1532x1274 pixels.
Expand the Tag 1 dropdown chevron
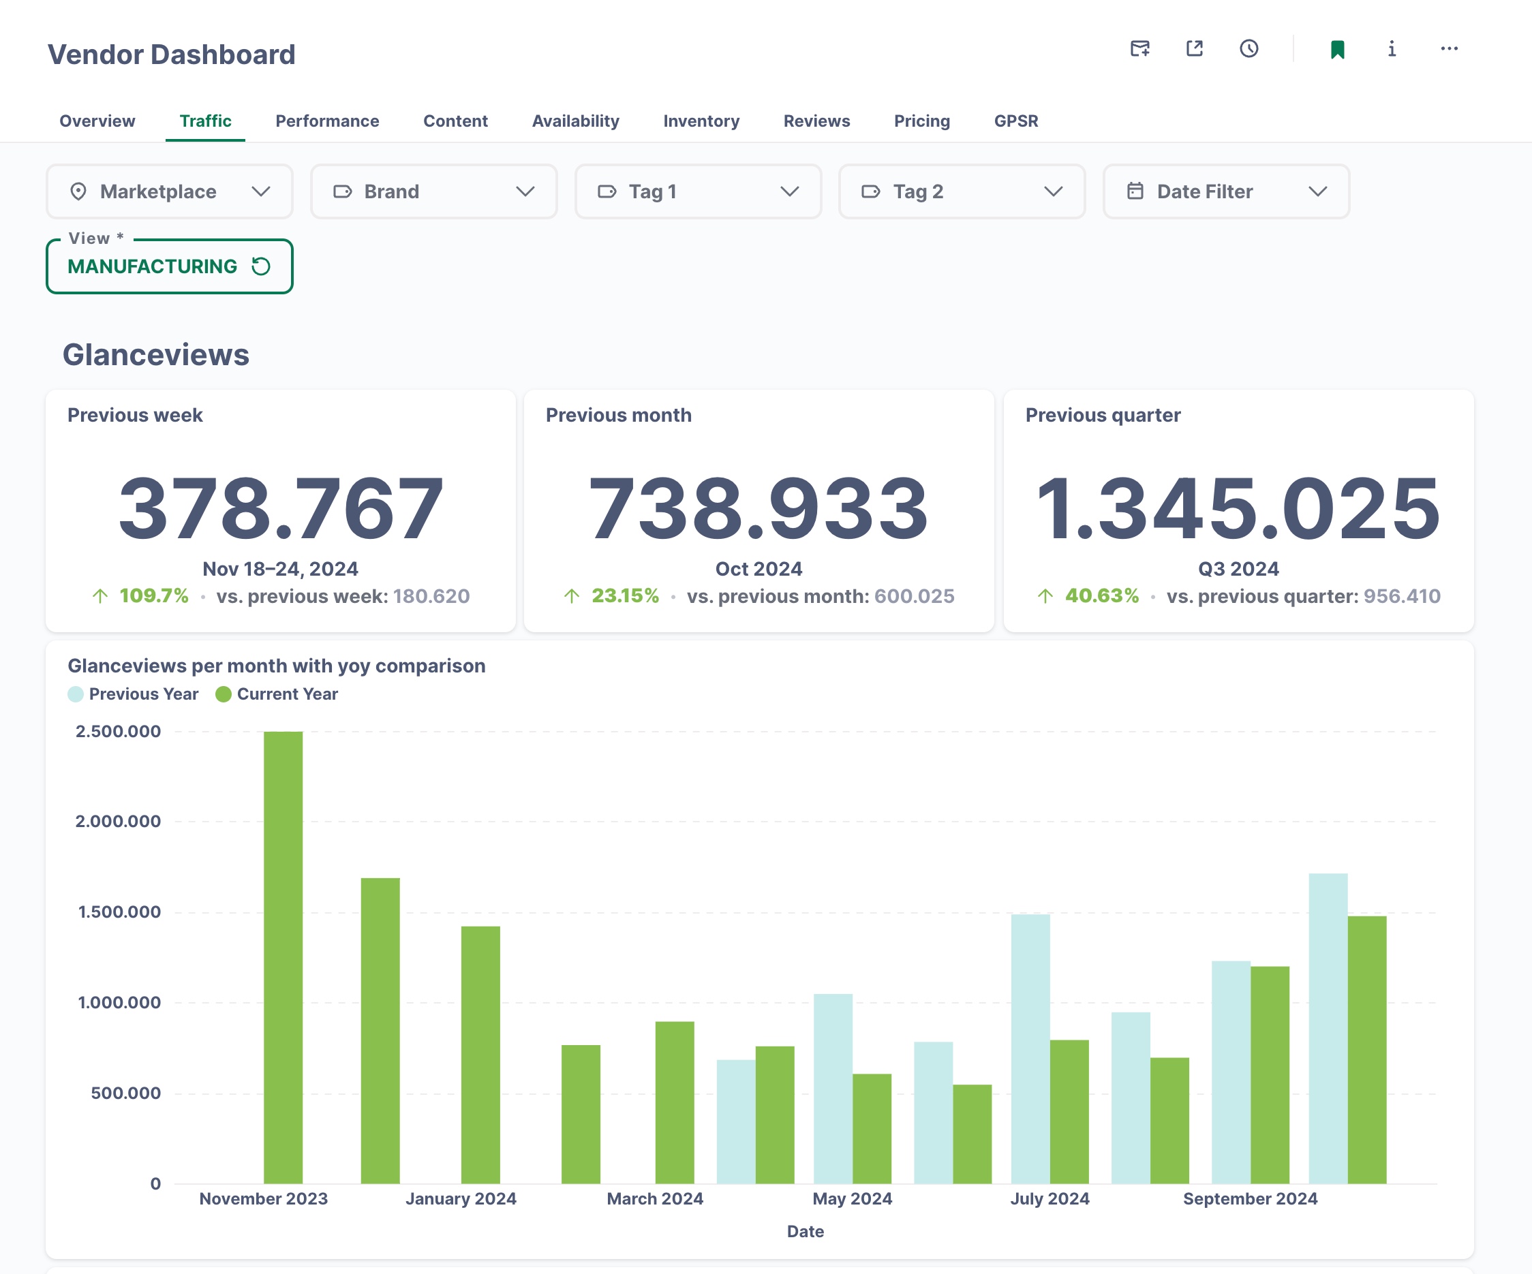point(790,192)
